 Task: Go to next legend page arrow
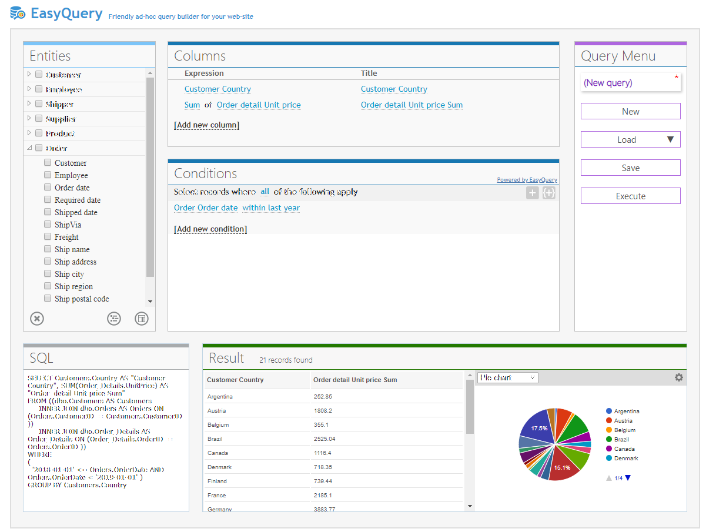pos(628,478)
